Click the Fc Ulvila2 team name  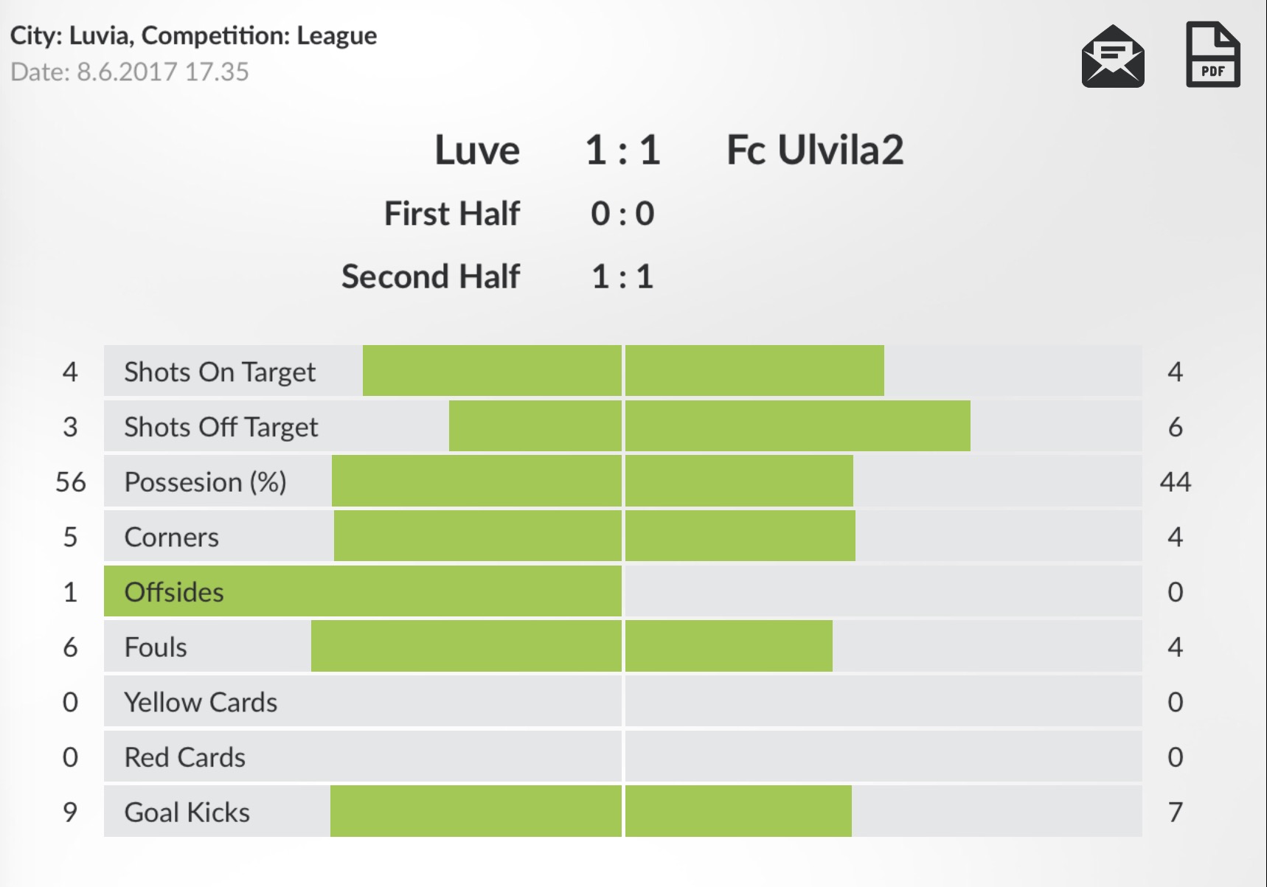(x=815, y=150)
